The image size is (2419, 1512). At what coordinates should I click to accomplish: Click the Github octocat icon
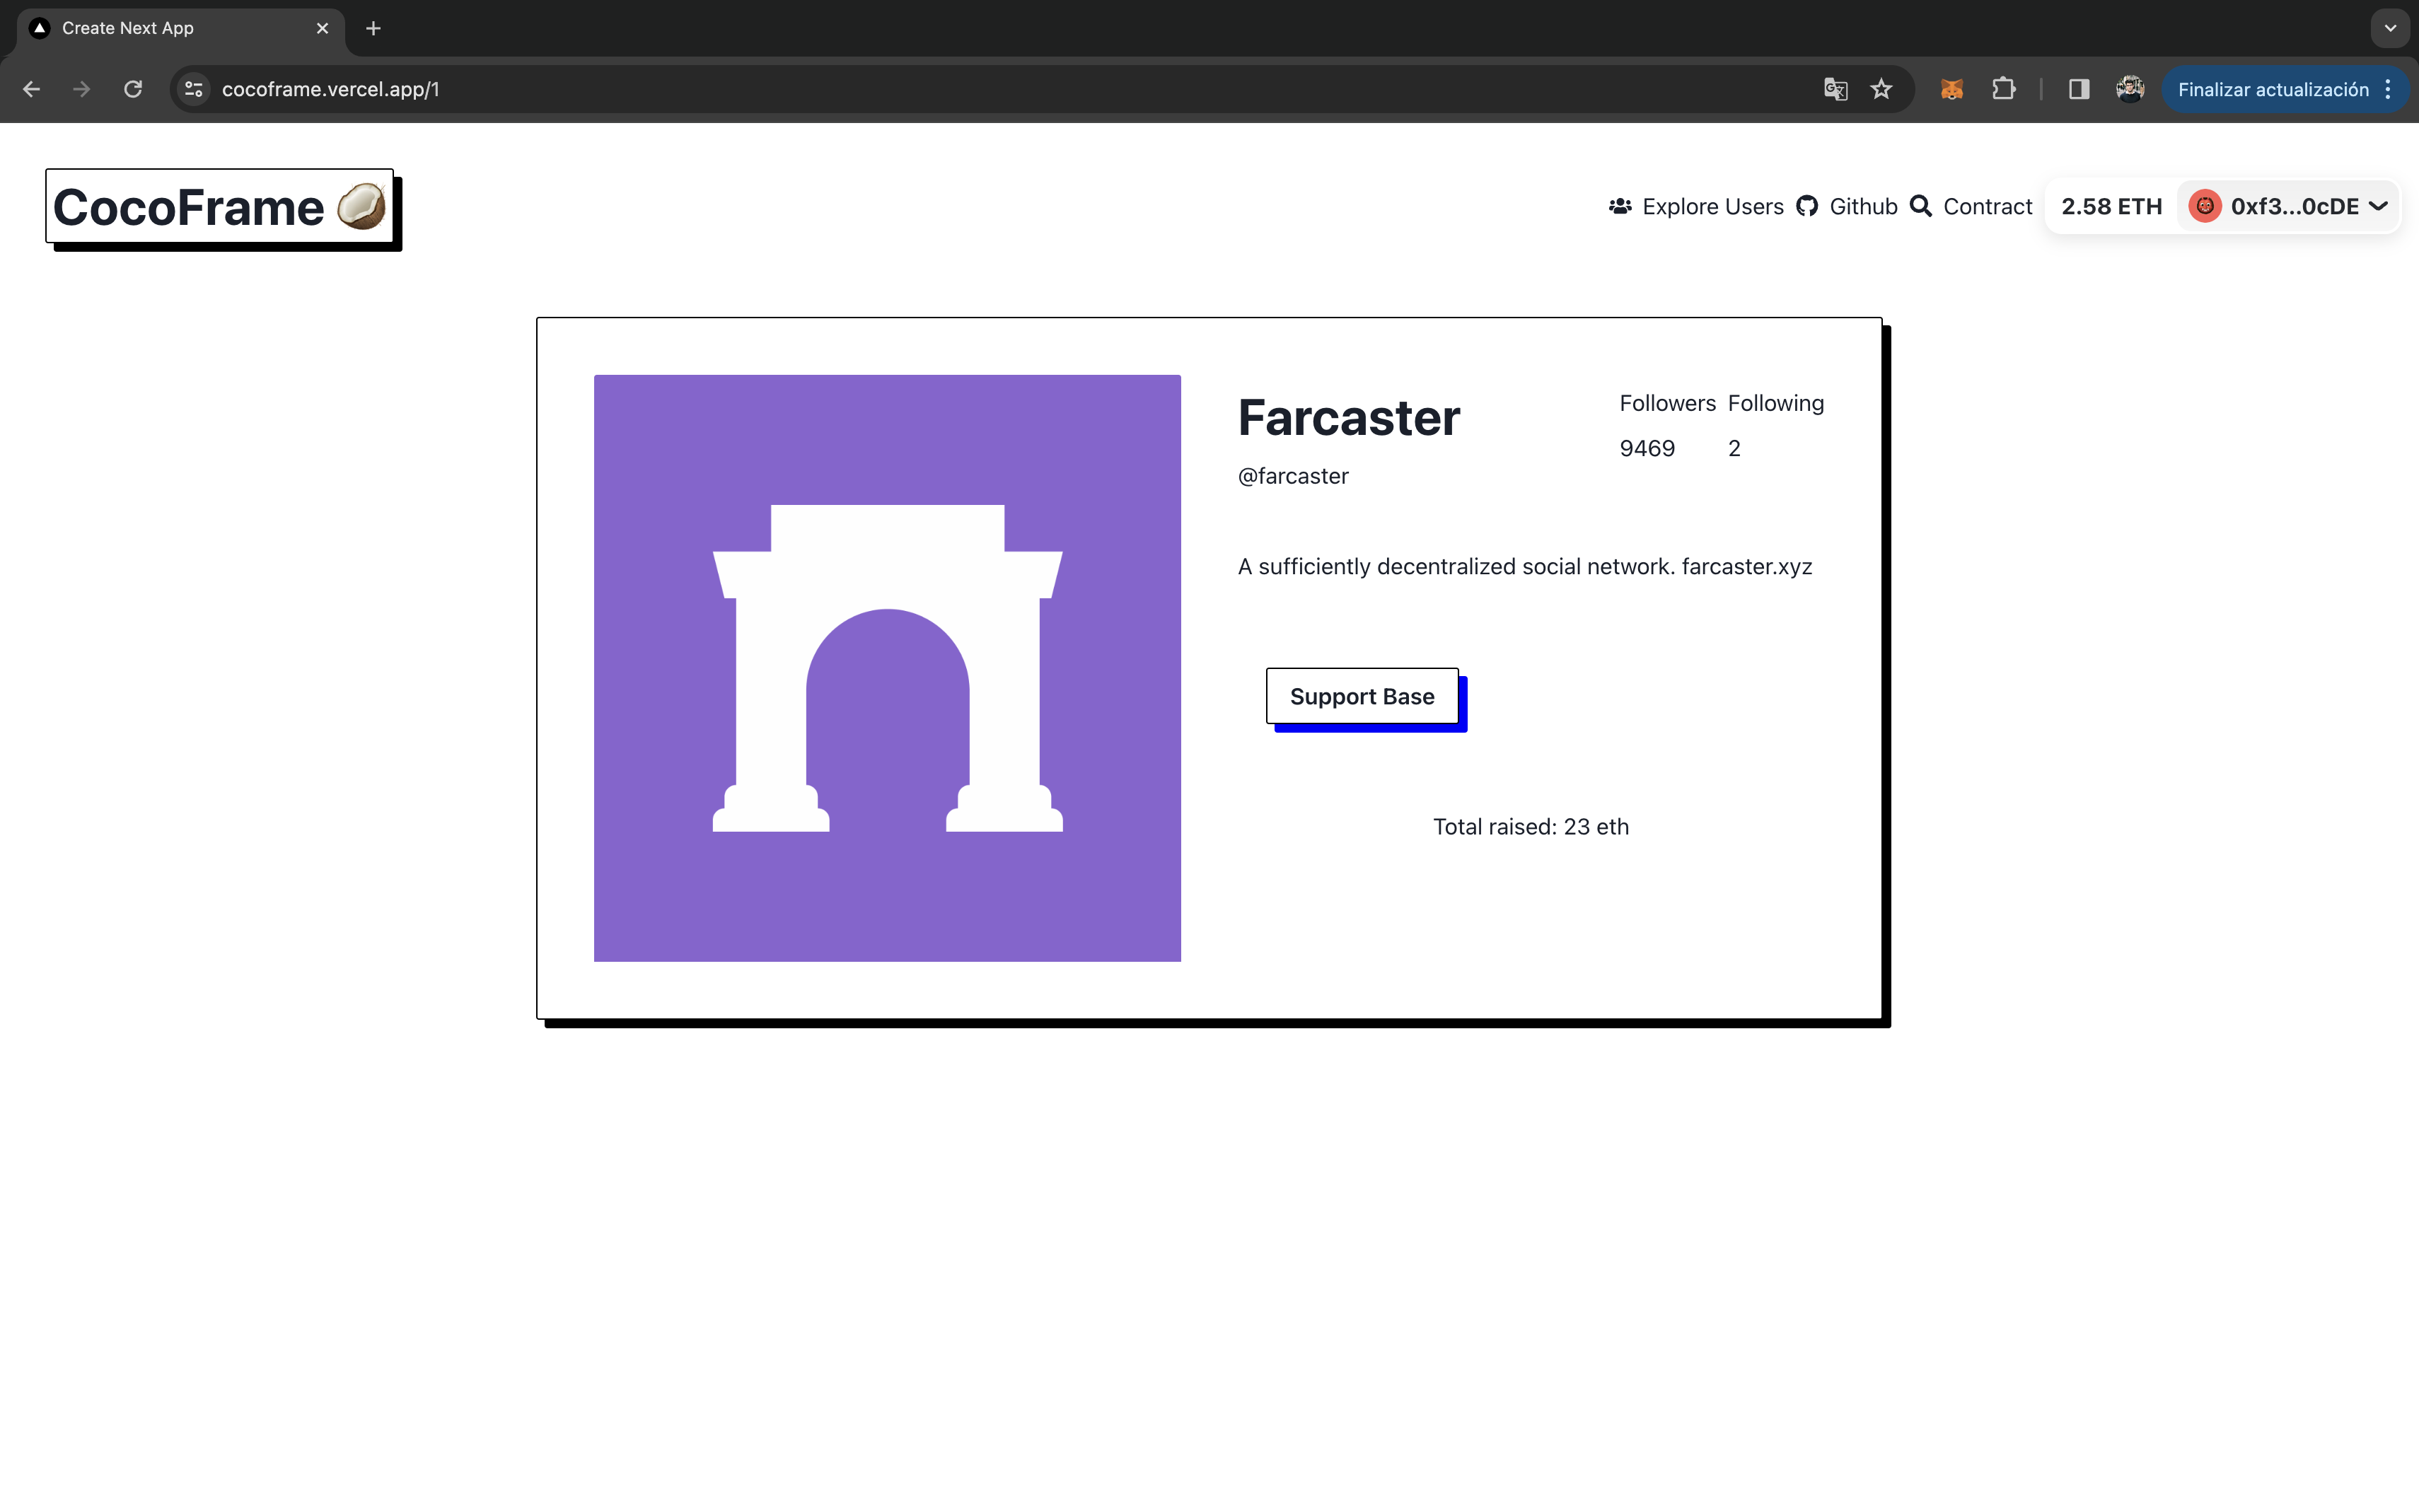1807,206
